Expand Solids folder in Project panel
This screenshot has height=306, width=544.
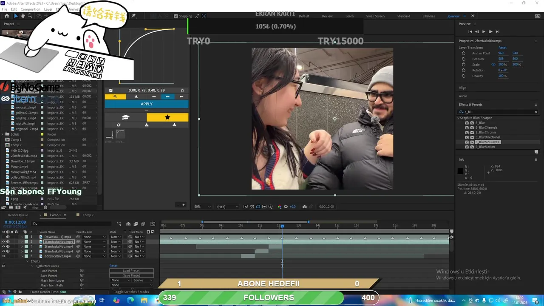(x=3, y=134)
